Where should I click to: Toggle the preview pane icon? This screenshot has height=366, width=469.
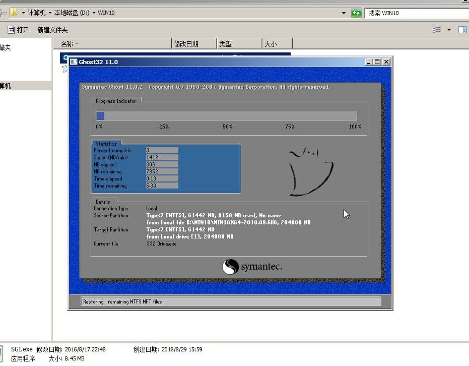(x=462, y=30)
